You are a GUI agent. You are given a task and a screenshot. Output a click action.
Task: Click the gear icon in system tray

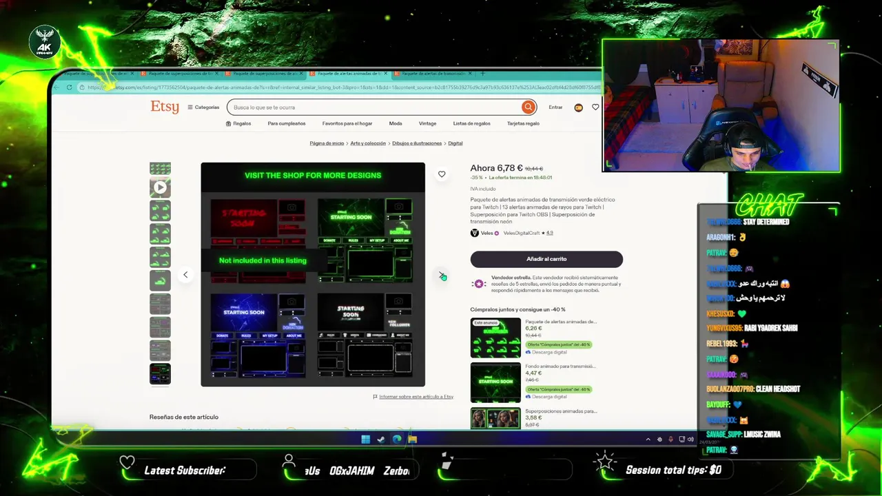pos(659,440)
